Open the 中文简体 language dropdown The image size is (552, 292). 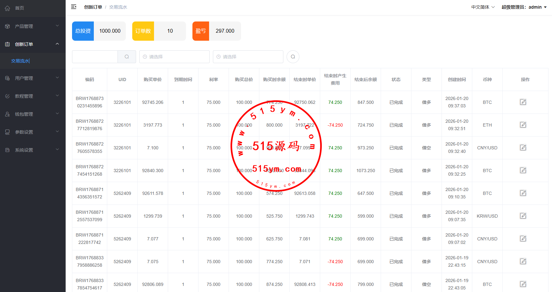tap(483, 7)
